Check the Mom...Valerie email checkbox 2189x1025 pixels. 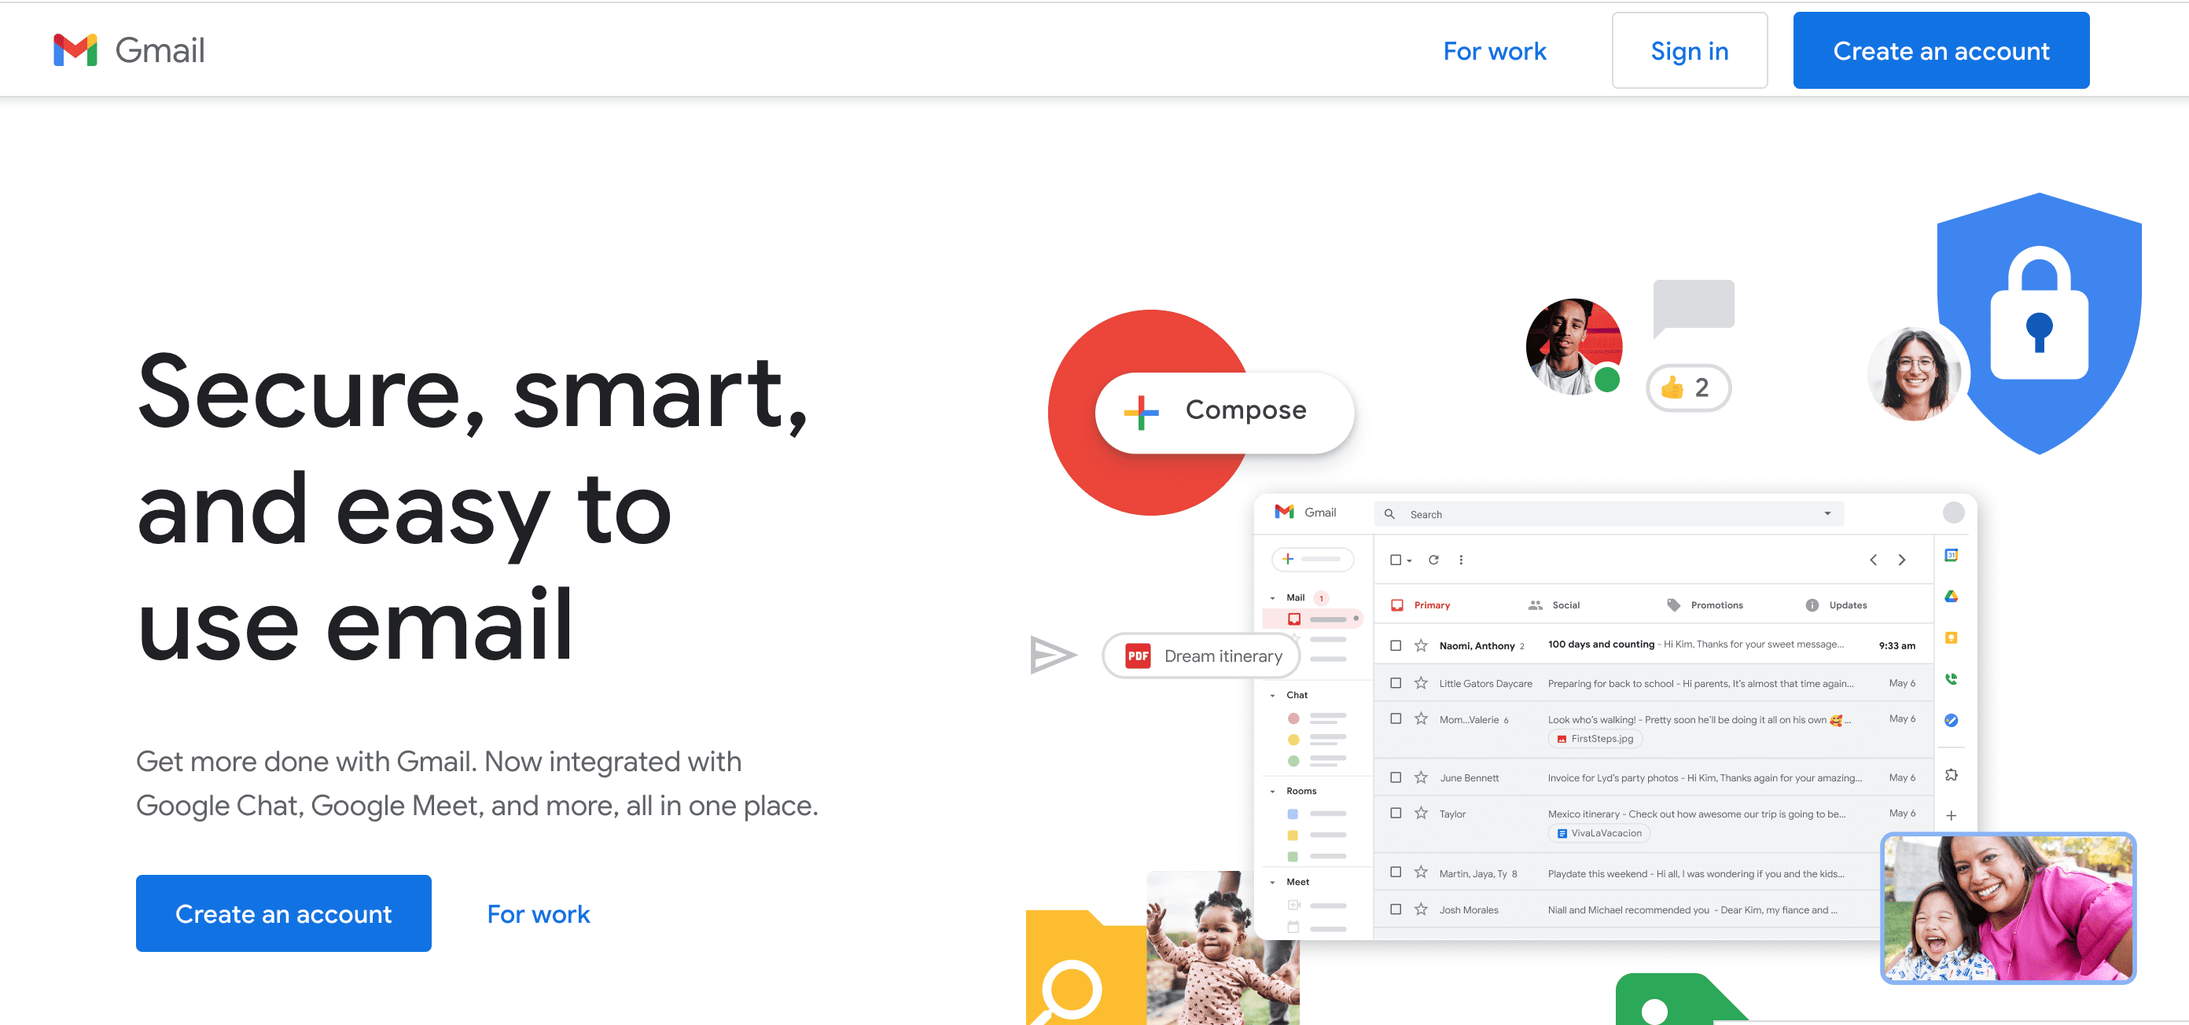point(1396,718)
